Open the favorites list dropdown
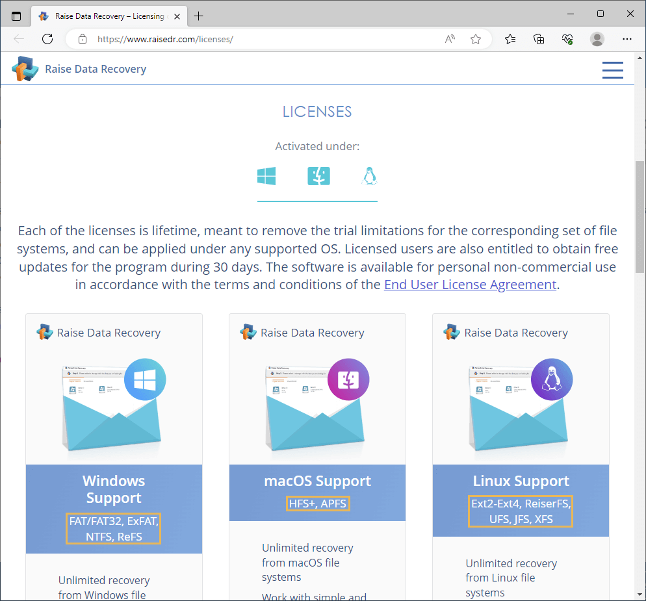The height and width of the screenshot is (601, 646). [x=510, y=39]
